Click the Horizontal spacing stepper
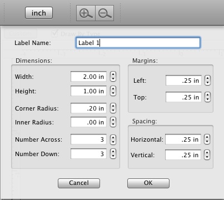224x200 pixels. (x=207, y=139)
